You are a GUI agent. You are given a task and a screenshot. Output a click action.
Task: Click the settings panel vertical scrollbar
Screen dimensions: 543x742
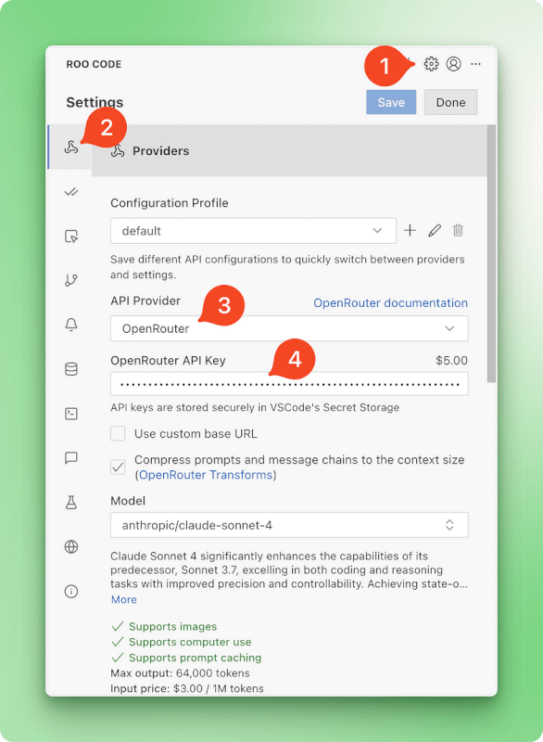point(491,253)
